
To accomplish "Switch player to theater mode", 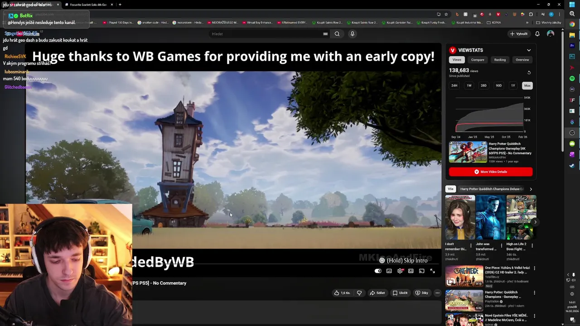I will (x=411, y=271).
